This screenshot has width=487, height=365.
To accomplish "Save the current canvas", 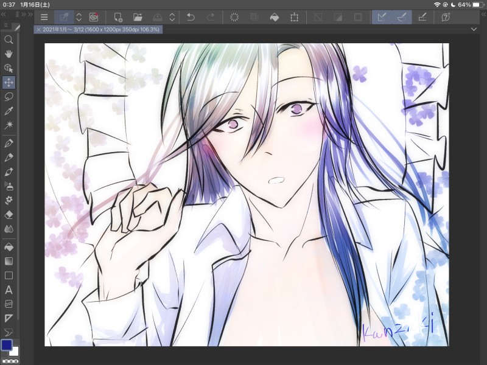I will (x=158, y=18).
